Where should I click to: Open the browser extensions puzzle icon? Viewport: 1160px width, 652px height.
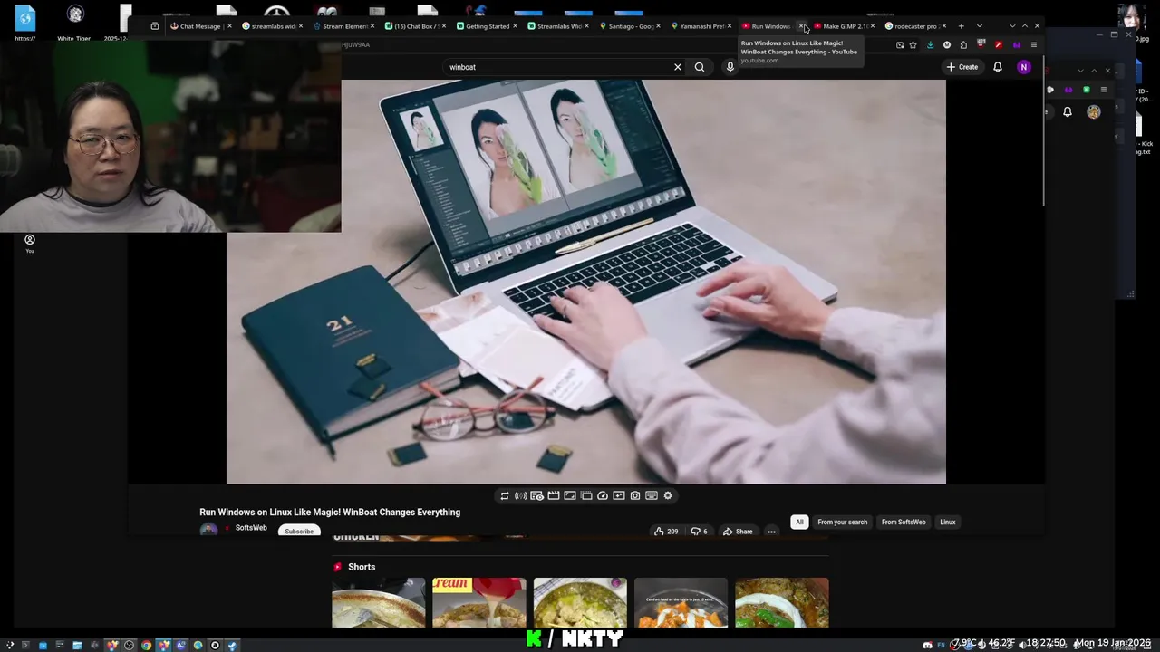[964, 44]
